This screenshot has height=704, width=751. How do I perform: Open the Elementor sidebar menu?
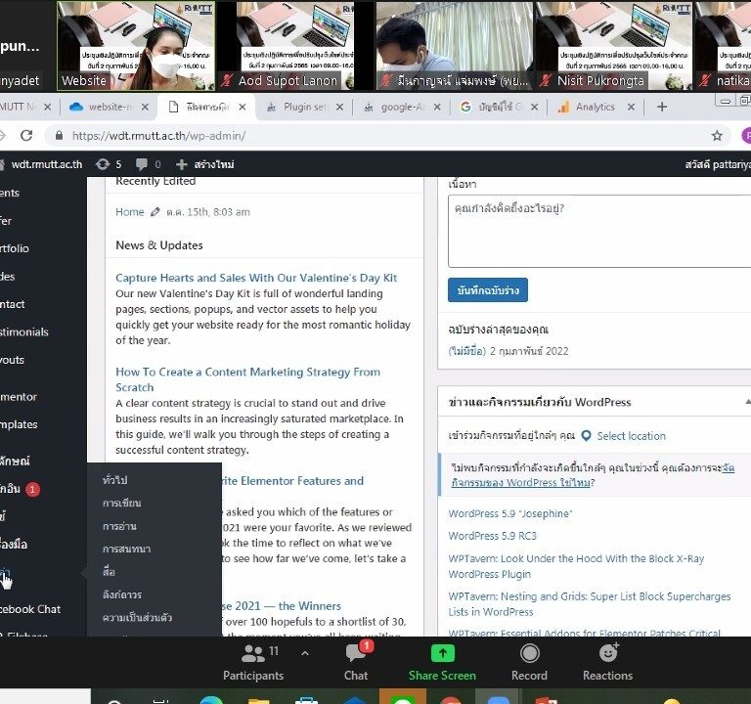(x=19, y=397)
